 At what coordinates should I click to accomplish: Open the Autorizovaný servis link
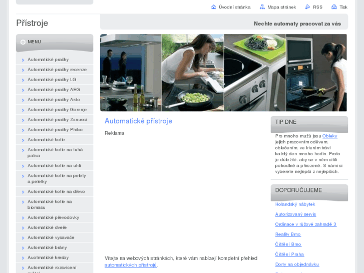click(295, 214)
